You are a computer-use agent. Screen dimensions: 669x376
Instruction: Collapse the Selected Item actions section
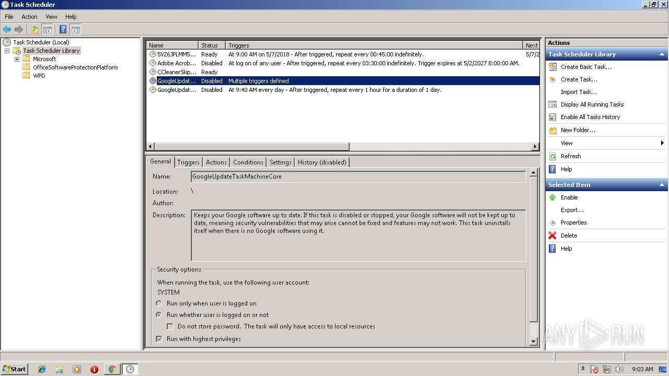tap(662, 185)
